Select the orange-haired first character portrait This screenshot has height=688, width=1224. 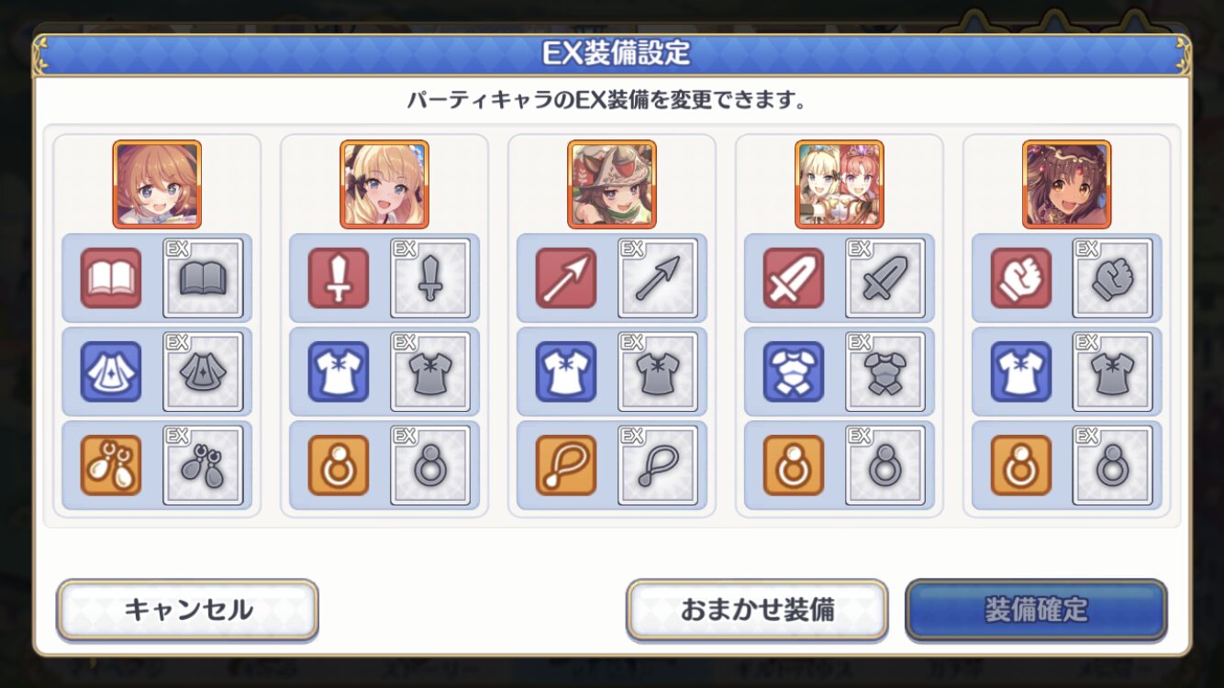(157, 184)
